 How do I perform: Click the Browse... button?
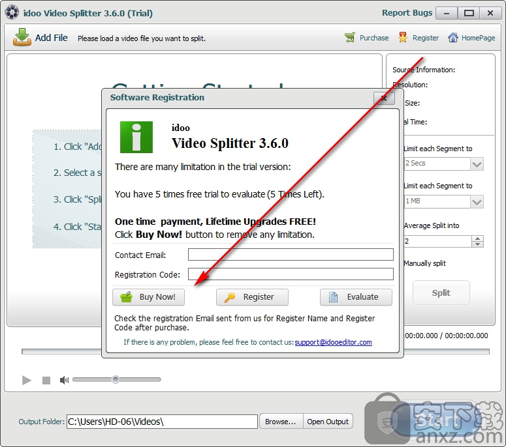tap(281, 421)
